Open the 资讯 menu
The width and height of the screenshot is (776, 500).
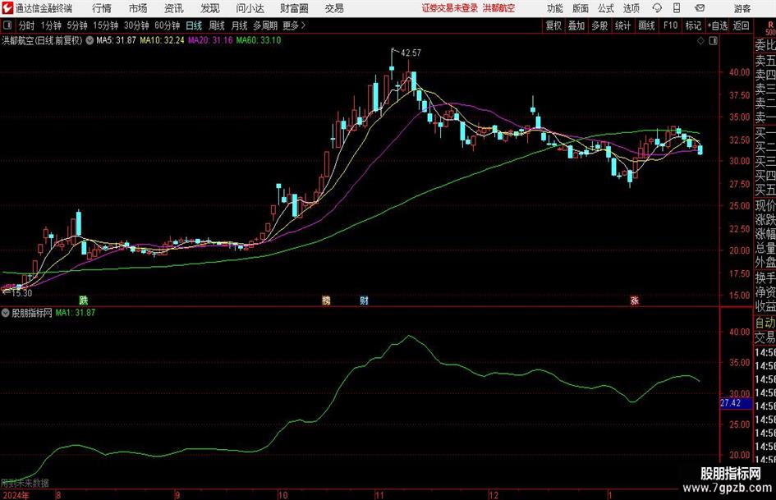[x=174, y=8]
